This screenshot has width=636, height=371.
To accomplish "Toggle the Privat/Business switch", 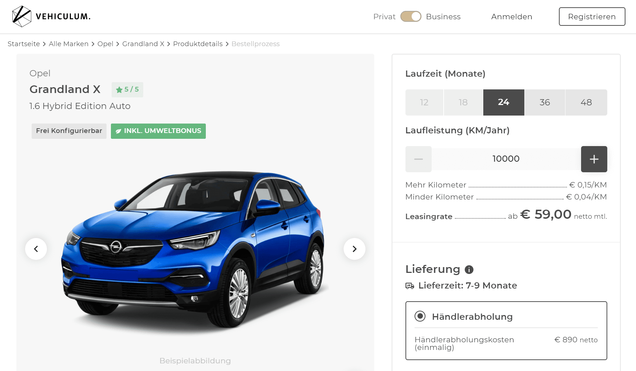I will pyautogui.click(x=411, y=17).
